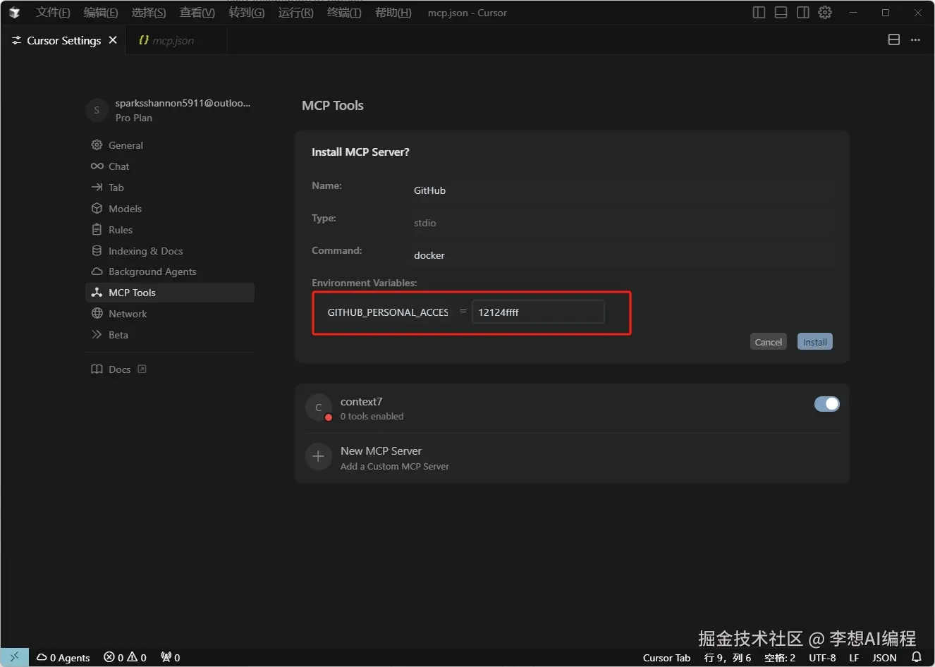Click the remote window icon in status bar

pos(14,657)
